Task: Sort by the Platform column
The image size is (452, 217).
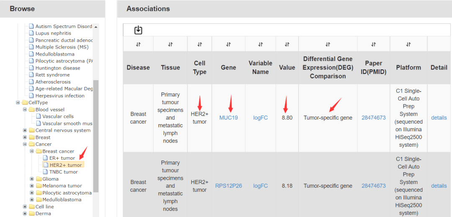Action: [x=408, y=44]
